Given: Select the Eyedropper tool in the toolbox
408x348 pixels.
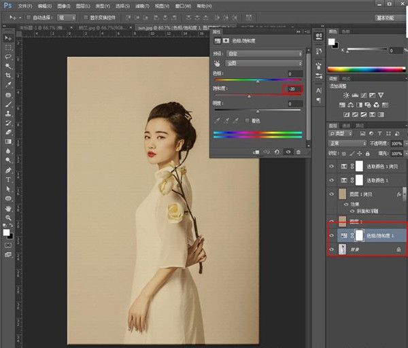Looking at the screenshot, I should [x=8, y=85].
